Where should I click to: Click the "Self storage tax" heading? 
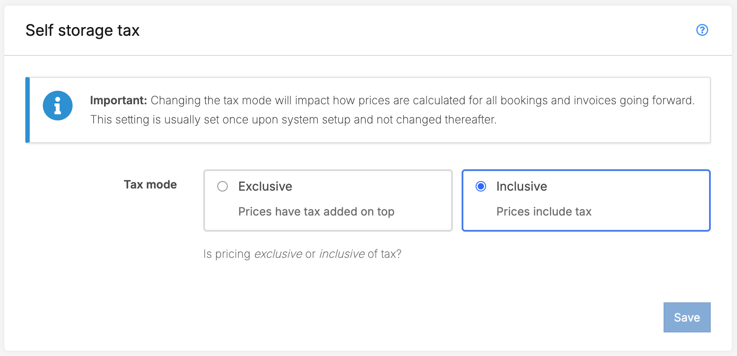tap(83, 31)
